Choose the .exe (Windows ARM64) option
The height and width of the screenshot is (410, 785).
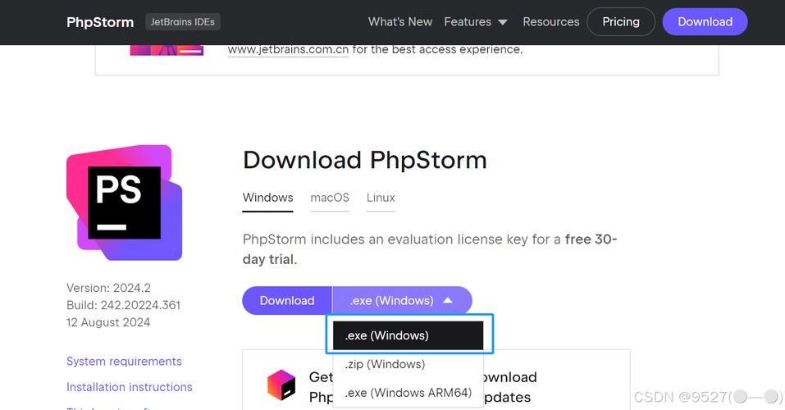[x=408, y=393]
